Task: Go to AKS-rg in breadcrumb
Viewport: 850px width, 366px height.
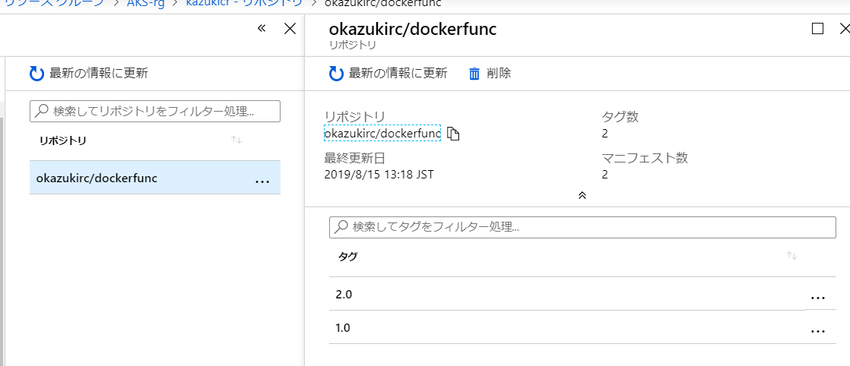Action: coord(144,4)
